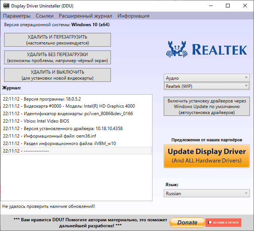Select log line with Intel(R) HD Graphics 4000
The image size is (254, 231).
point(76,106)
